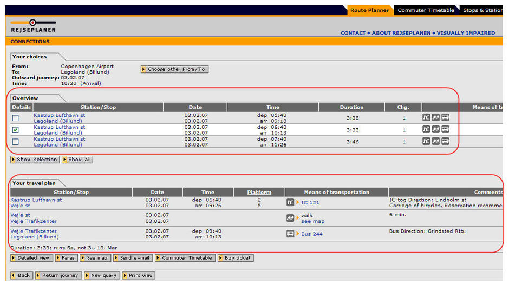Click the See map button
Viewport: 509px width, 285px height.
click(95, 258)
